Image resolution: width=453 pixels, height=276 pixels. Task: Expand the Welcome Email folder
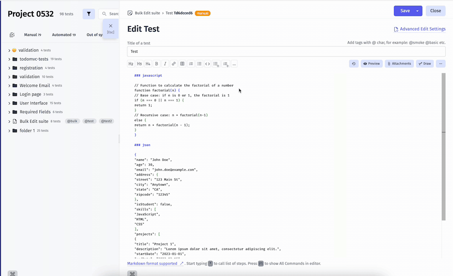tap(9, 86)
